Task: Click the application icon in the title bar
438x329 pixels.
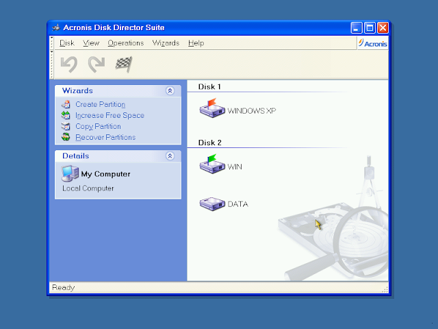Action: (x=56, y=27)
